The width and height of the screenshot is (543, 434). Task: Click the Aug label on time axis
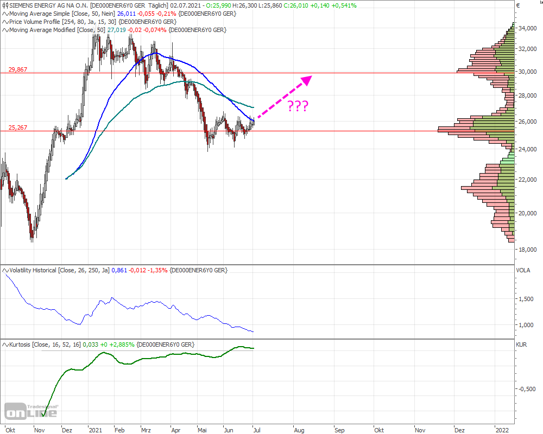click(x=299, y=430)
